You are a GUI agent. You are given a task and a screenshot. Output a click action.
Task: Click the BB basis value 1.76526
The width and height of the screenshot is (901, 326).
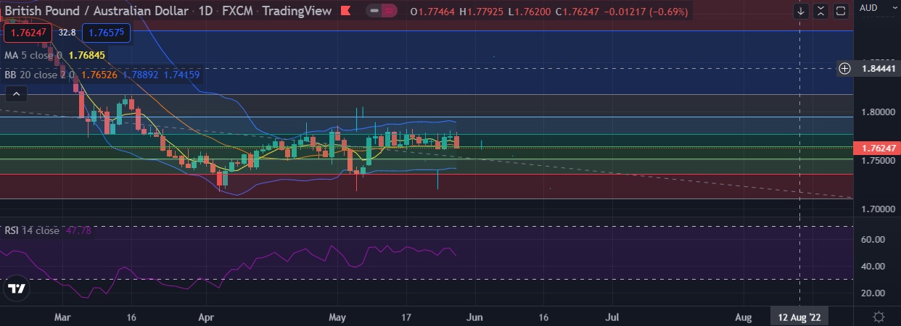(101, 74)
